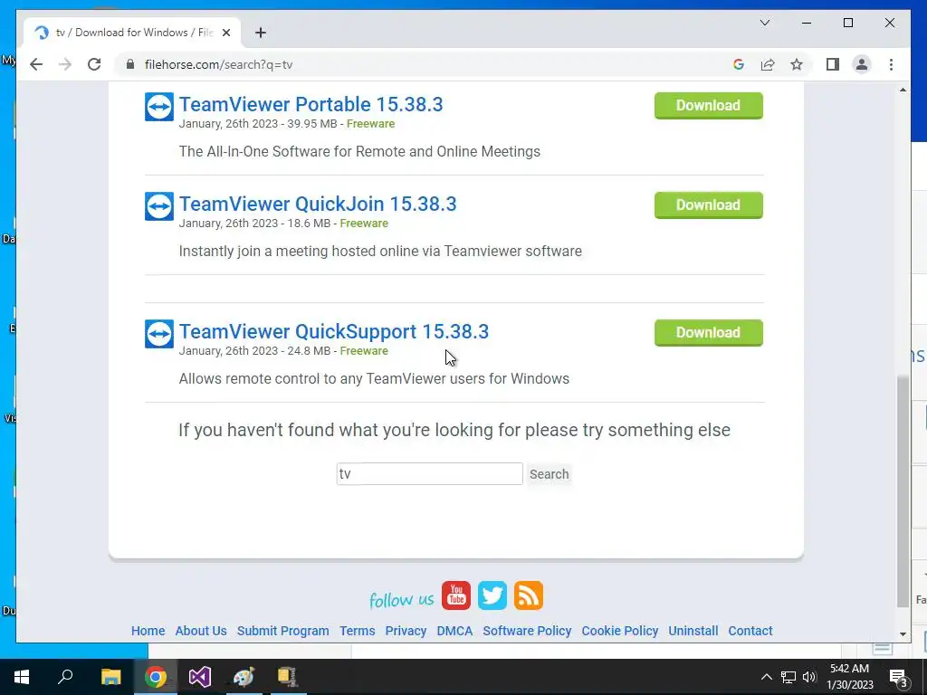Click the page vertical scrollbar thumb
This screenshot has height=695, width=927.
click(x=903, y=491)
